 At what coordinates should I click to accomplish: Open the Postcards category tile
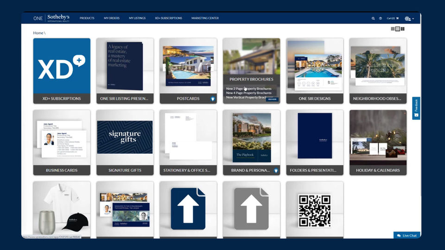point(188,71)
